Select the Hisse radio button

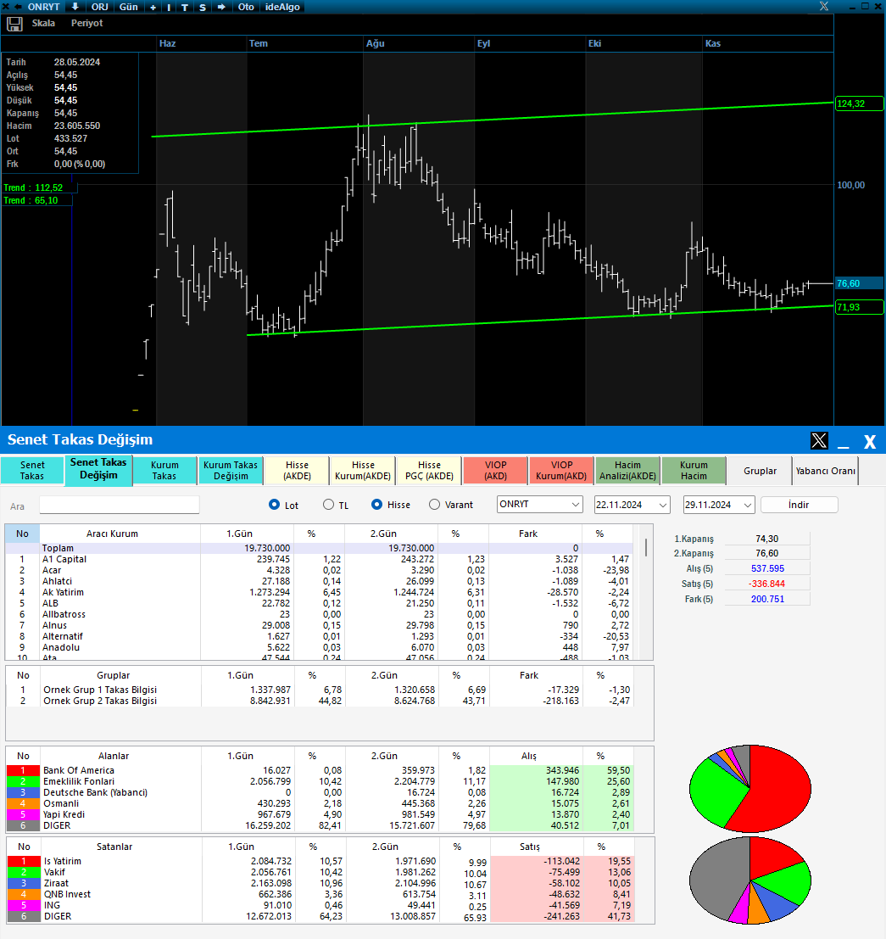pyautogui.click(x=376, y=504)
